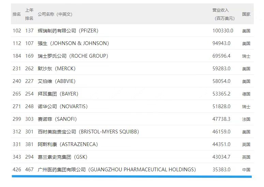Click the 上年排名 column header

[x=29, y=14]
